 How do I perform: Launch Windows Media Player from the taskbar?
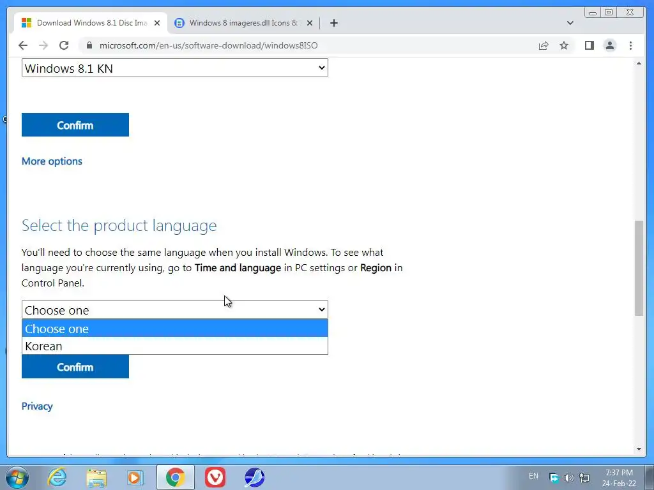coord(135,477)
